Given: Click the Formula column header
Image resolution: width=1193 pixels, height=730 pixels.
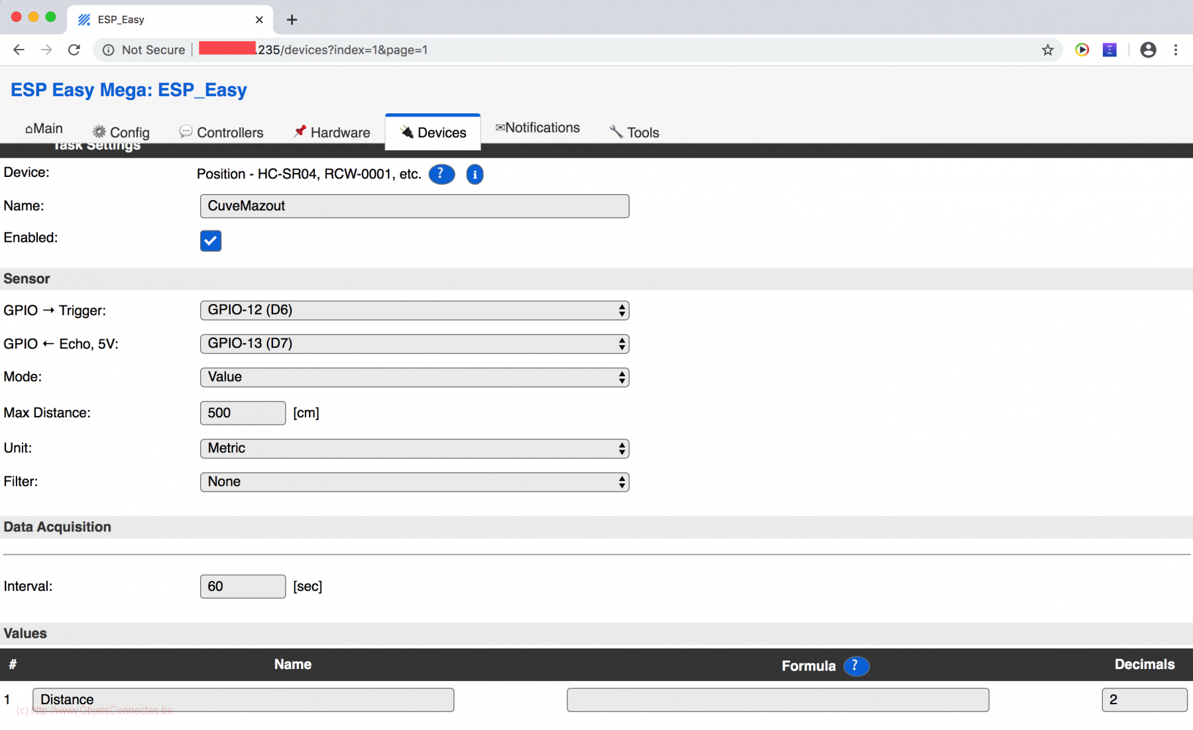Looking at the screenshot, I should 809,666.
